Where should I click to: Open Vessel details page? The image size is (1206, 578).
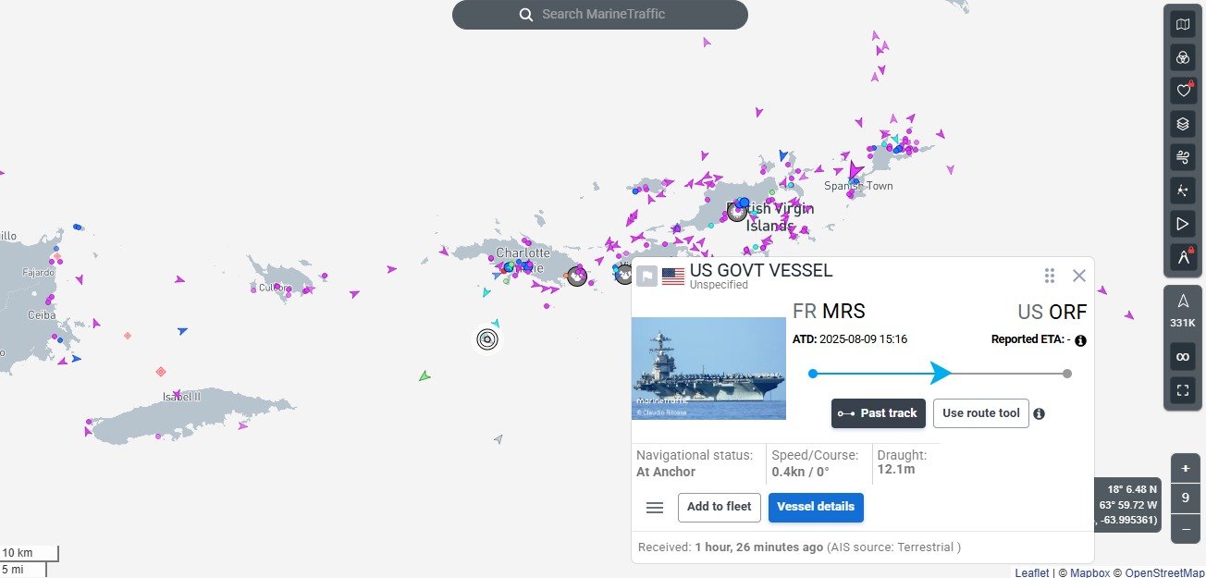(x=816, y=507)
